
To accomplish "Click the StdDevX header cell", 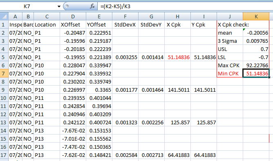I will (x=125, y=25).
